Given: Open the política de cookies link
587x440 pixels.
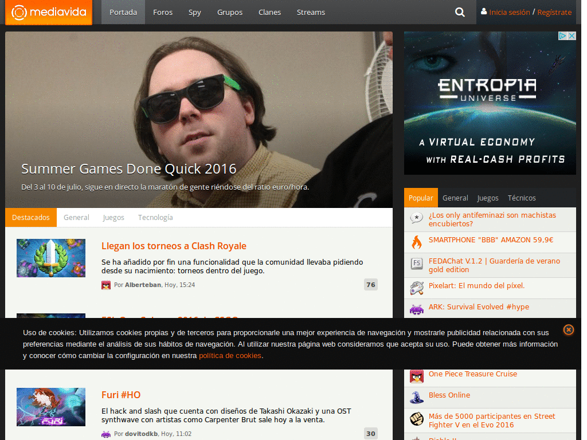Looking at the screenshot, I should point(230,355).
